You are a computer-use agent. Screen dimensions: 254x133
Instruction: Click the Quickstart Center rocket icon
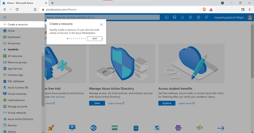pyautogui.click(x=51, y=128)
